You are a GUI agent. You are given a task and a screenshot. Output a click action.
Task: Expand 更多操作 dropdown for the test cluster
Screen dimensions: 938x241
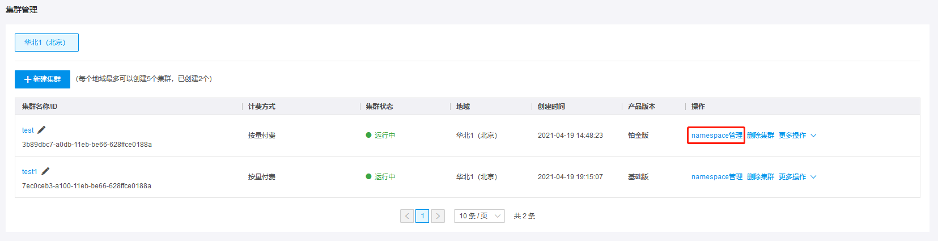[x=797, y=136]
